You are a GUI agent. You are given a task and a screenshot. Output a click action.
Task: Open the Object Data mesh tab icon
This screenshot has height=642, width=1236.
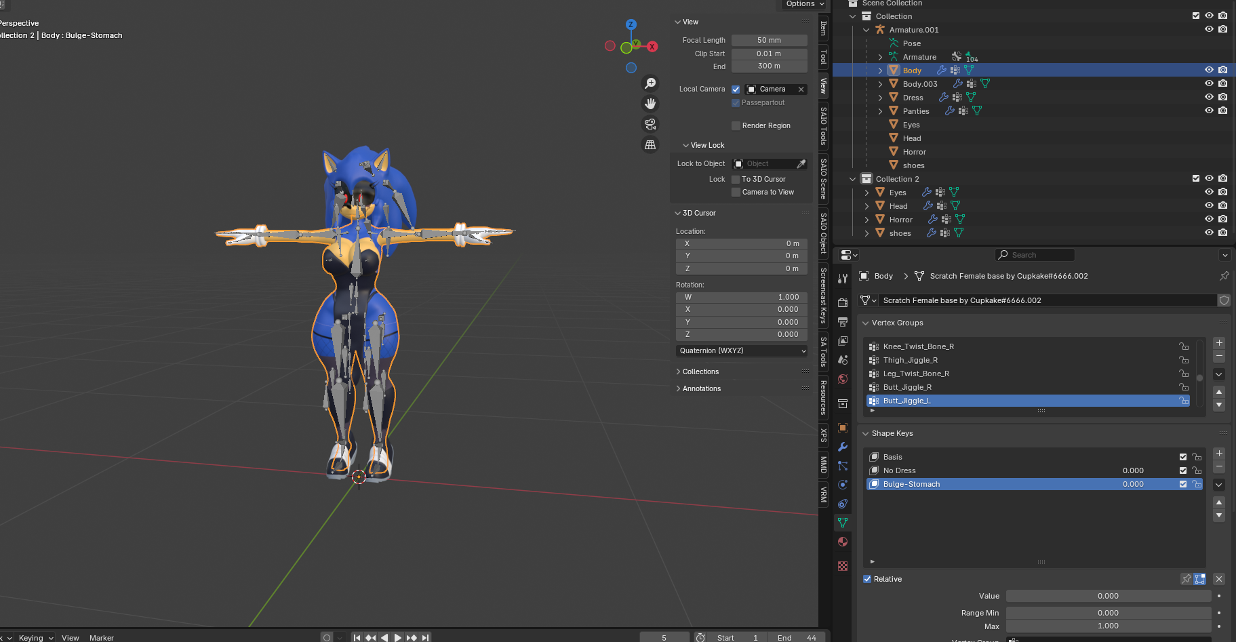point(843,523)
